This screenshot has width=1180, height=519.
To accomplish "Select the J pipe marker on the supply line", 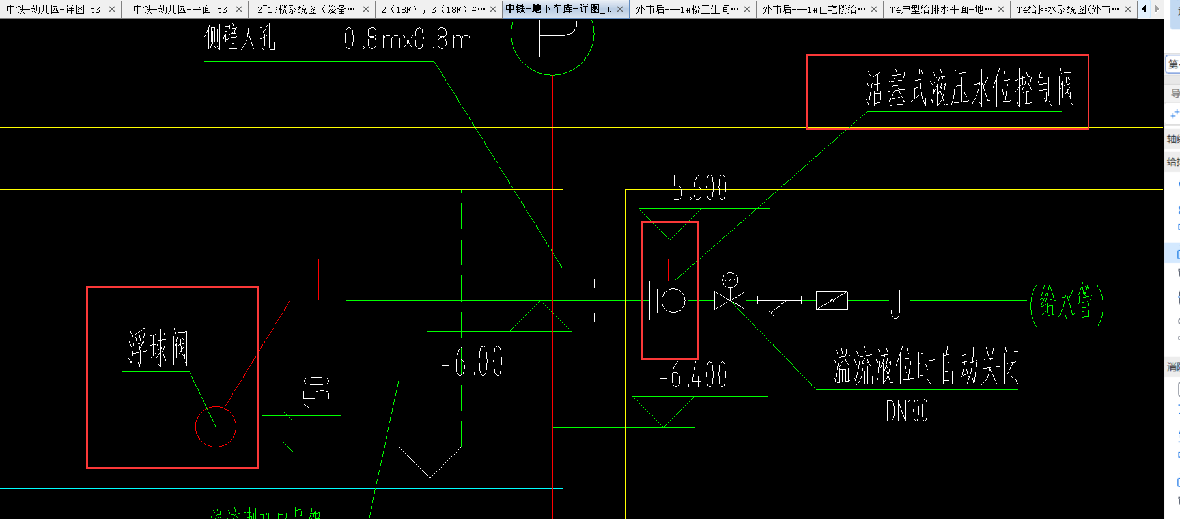I will click(x=896, y=304).
